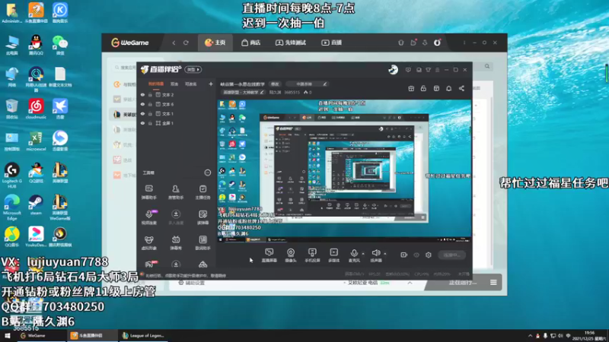Show hidden system tray icons
The image size is (609, 342).
(x=530, y=336)
